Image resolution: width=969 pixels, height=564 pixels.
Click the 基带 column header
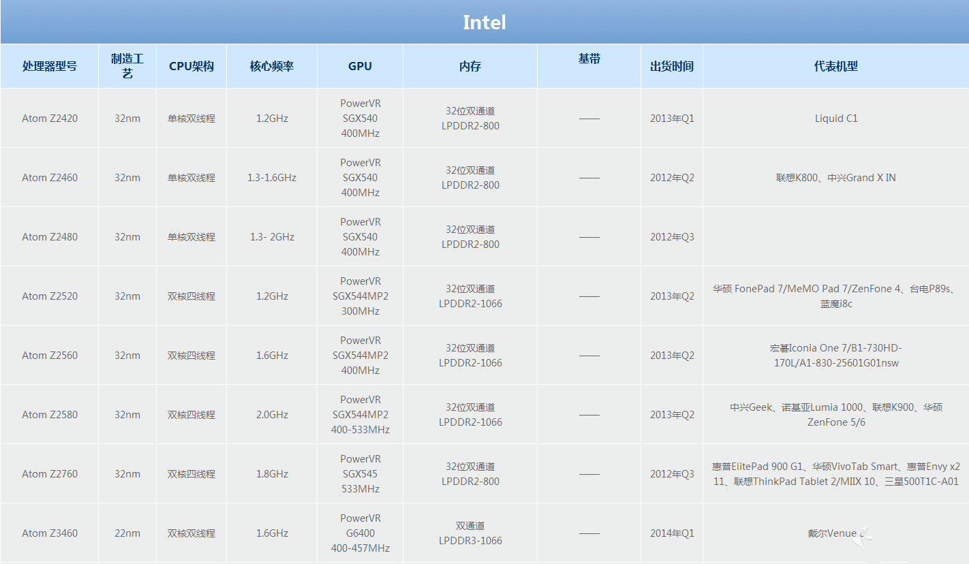point(589,66)
